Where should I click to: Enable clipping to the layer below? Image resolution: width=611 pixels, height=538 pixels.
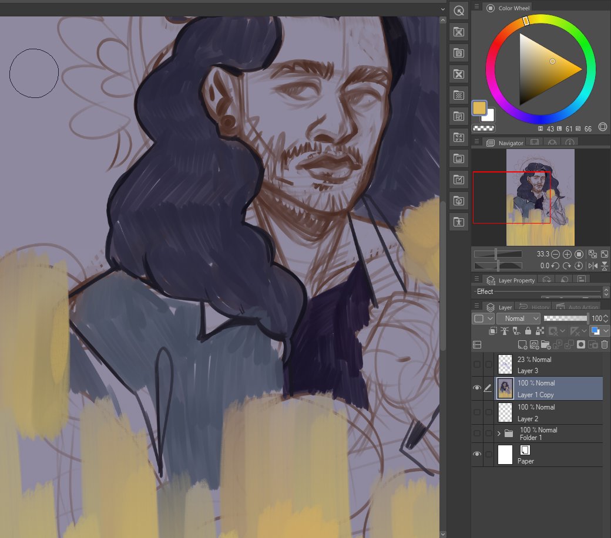click(x=492, y=330)
